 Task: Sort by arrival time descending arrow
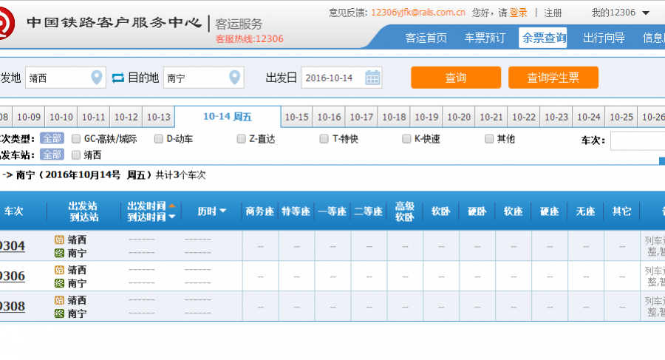(x=171, y=217)
